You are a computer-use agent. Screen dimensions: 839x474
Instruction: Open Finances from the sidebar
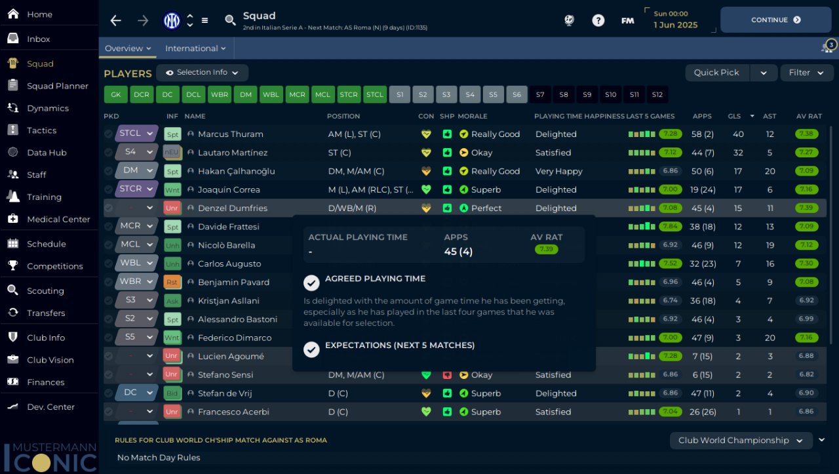tap(46, 382)
